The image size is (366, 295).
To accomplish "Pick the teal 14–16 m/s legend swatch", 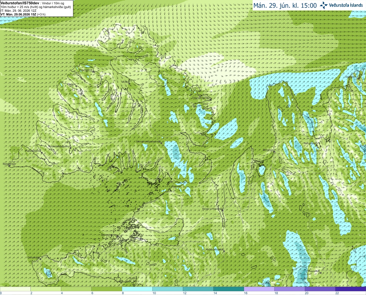I will tap(228, 289).
